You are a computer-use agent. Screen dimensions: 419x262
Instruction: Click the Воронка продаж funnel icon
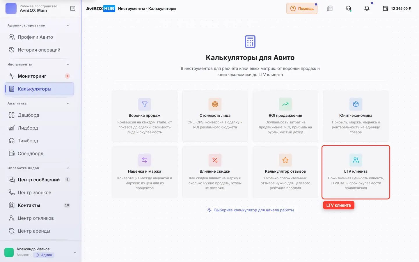pyautogui.click(x=145, y=104)
